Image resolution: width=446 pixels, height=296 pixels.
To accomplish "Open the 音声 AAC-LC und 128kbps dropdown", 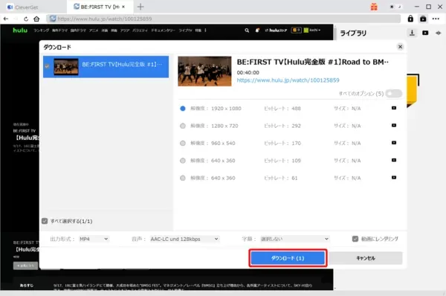I will tap(184, 239).
